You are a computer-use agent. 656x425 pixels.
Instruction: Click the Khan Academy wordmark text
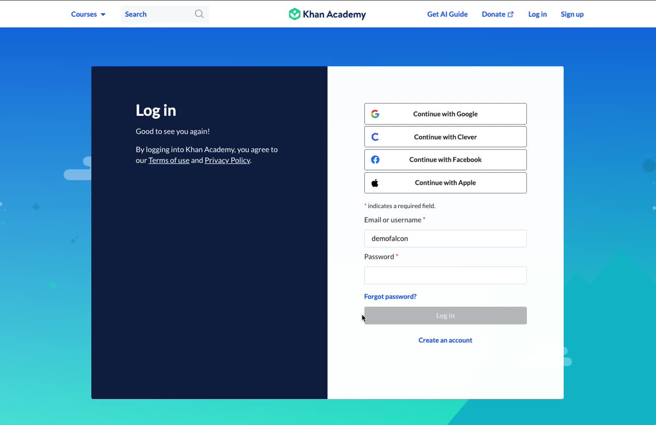coord(334,15)
